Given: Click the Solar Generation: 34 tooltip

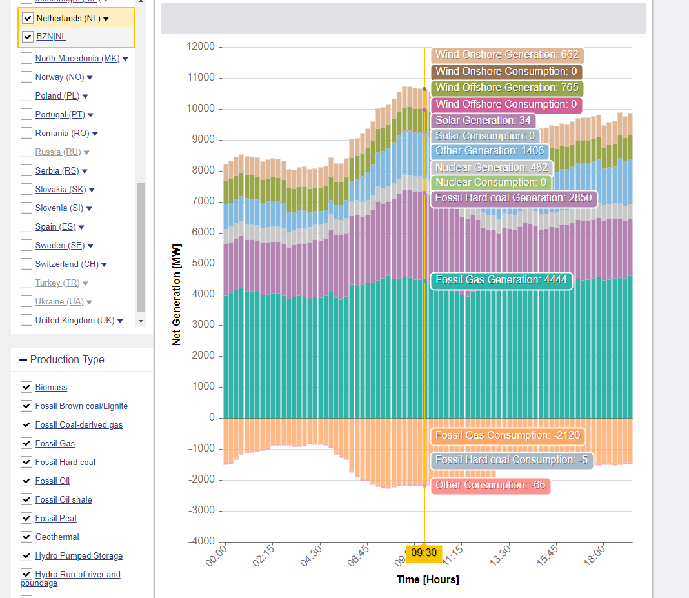Looking at the screenshot, I should click(483, 121).
